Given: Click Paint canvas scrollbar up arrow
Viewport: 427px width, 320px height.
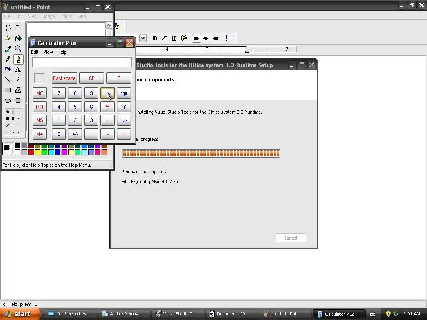Looking at the screenshot, I should [x=109, y=25].
